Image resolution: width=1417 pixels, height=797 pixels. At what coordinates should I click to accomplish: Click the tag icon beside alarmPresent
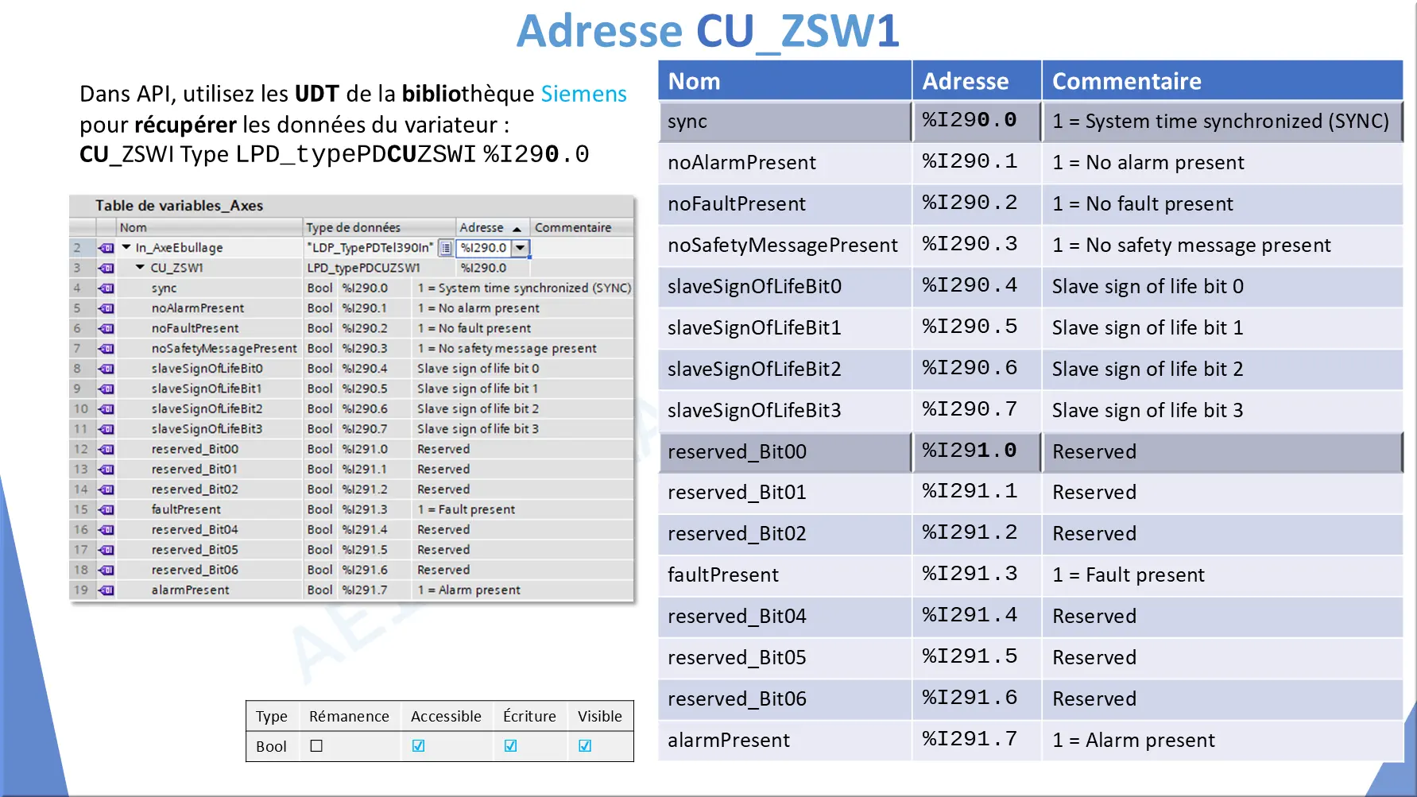point(106,590)
